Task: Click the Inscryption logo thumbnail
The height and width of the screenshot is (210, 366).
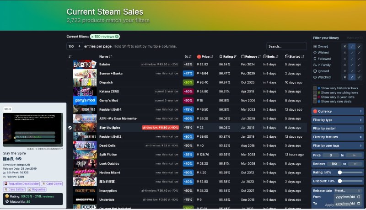Action: [85, 191]
